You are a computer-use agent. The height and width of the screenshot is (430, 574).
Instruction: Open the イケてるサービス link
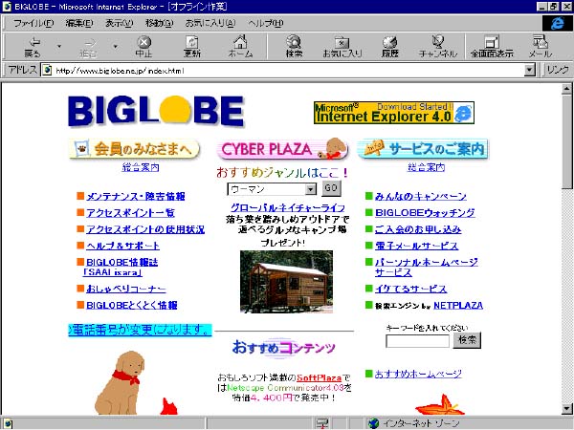click(410, 289)
